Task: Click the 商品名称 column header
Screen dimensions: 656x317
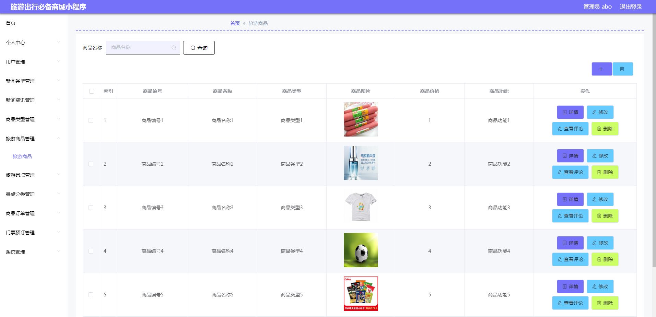Action: 222,91
